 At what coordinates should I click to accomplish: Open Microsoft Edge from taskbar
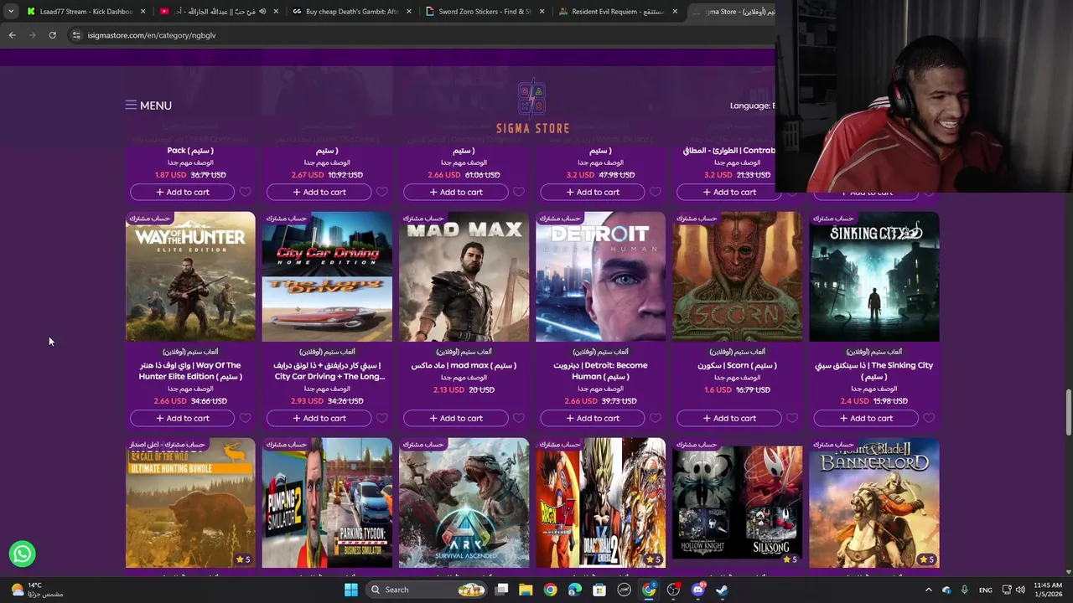pos(574,590)
